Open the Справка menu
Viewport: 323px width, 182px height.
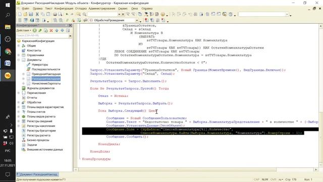pyautogui.click(x=147, y=9)
